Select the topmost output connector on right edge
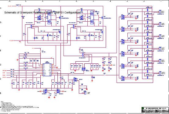The height and width of the screenshot is (114, 169). click(160, 12)
